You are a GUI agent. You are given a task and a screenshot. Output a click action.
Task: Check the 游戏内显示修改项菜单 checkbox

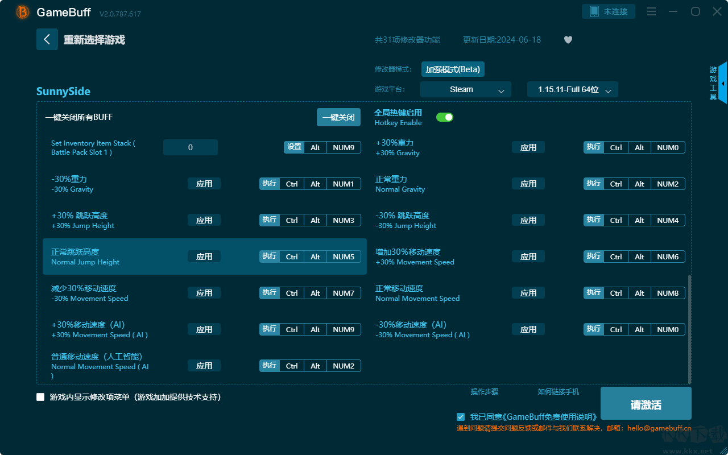tap(40, 397)
